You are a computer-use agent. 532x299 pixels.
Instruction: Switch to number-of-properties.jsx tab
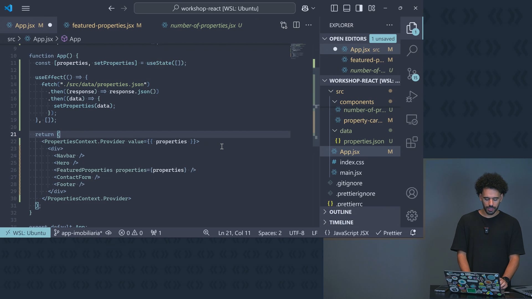click(203, 25)
